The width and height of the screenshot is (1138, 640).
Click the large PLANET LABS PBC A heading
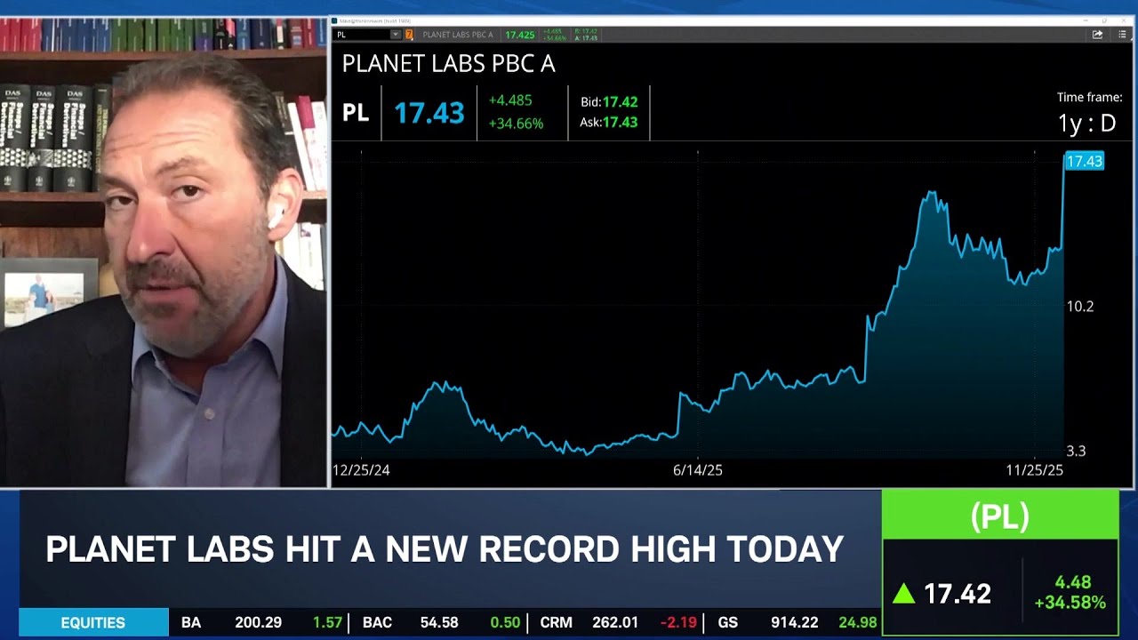(449, 64)
